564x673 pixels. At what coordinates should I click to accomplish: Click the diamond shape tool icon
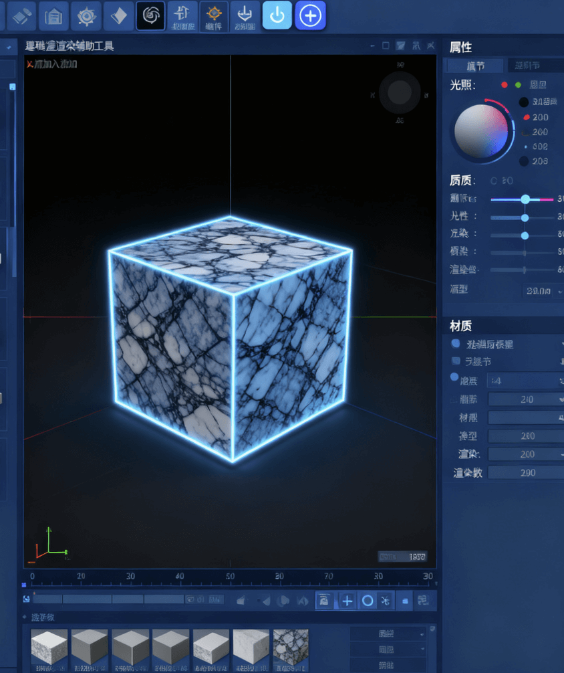(x=118, y=15)
